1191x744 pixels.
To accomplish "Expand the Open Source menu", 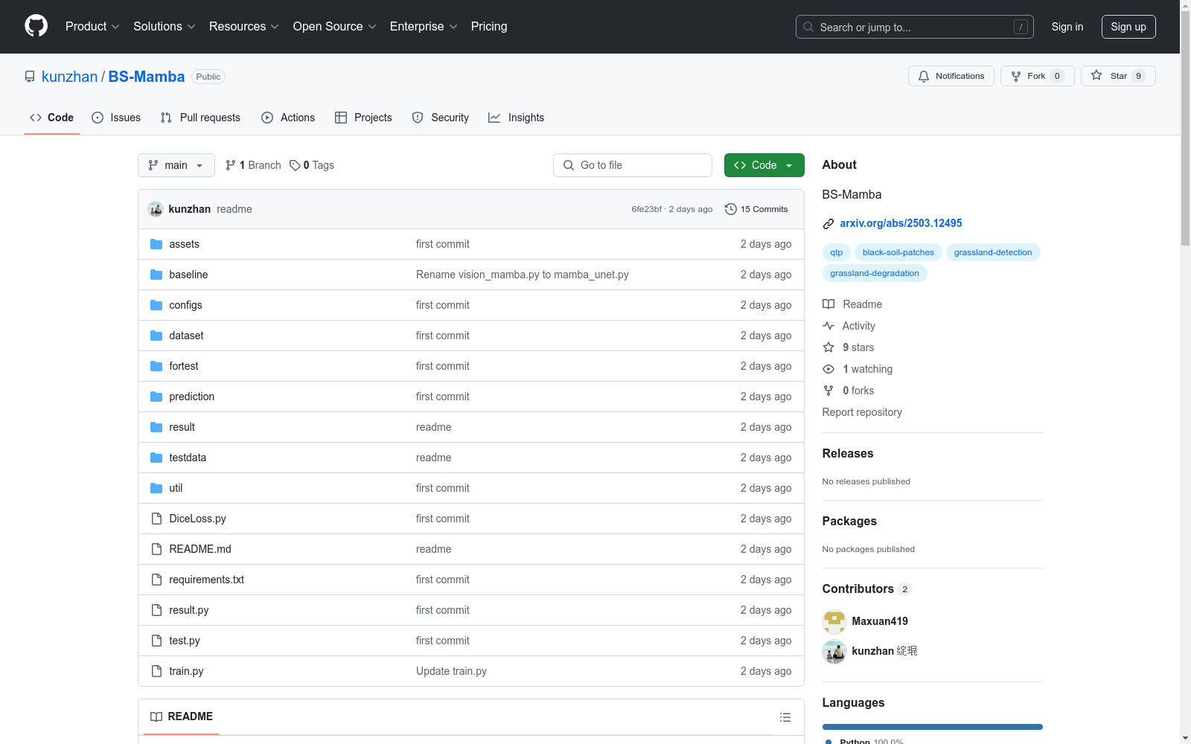I will click(335, 27).
